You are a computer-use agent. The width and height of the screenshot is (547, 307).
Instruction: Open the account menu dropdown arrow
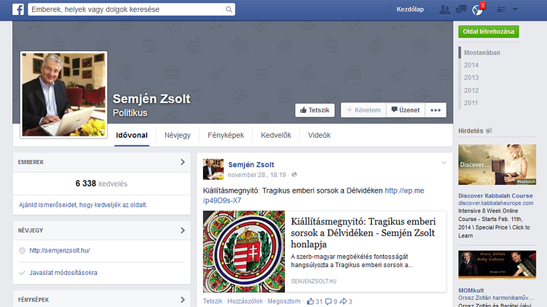pos(515,10)
